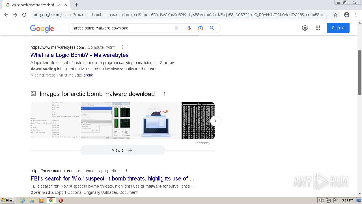
Task: Show next images with the arrow
Action: (216, 121)
